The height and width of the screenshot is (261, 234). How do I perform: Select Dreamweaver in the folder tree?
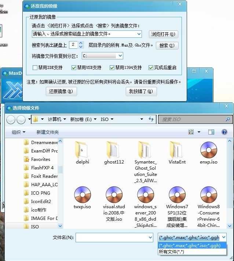click(x=41, y=143)
